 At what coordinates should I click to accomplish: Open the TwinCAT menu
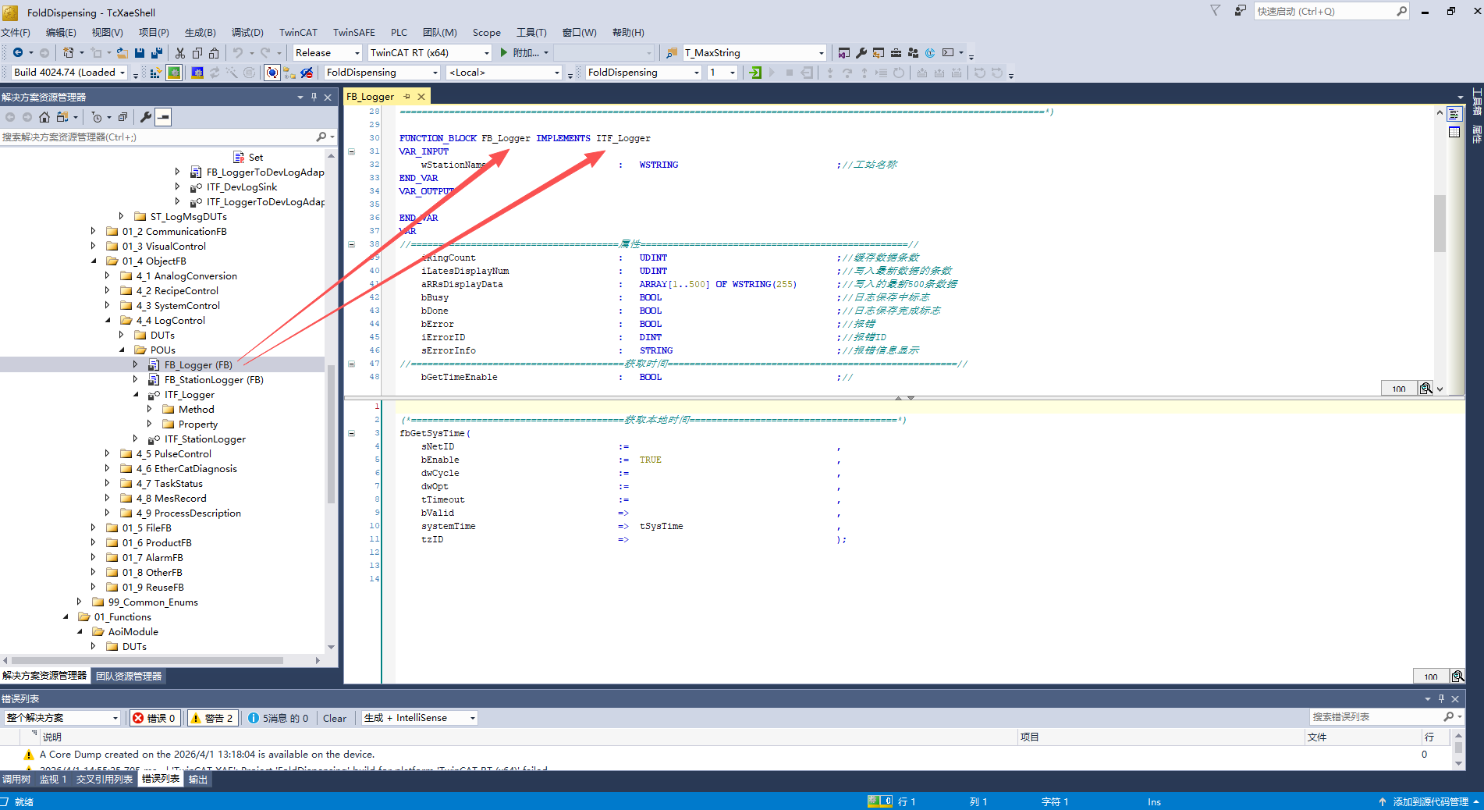[x=298, y=33]
